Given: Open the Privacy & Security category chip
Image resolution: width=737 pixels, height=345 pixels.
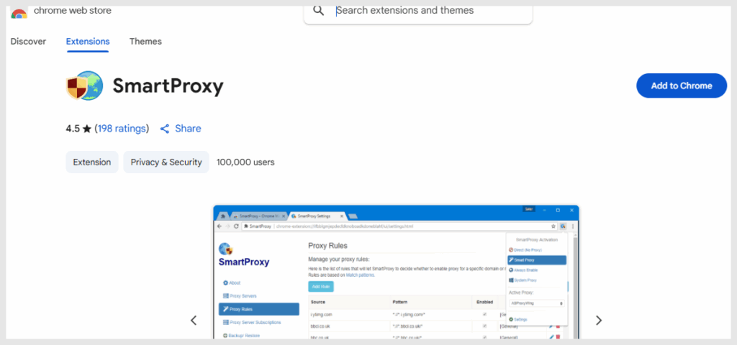Looking at the screenshot, I should click(x=166, y=162).
